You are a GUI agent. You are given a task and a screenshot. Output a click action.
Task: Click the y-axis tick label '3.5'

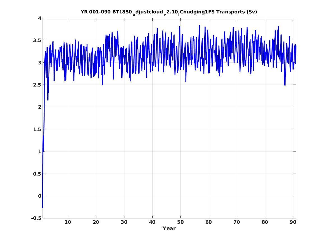click(37, 40)
